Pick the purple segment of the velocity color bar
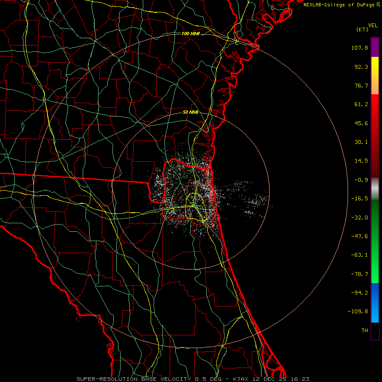The image size is (382, 382). 375,47
